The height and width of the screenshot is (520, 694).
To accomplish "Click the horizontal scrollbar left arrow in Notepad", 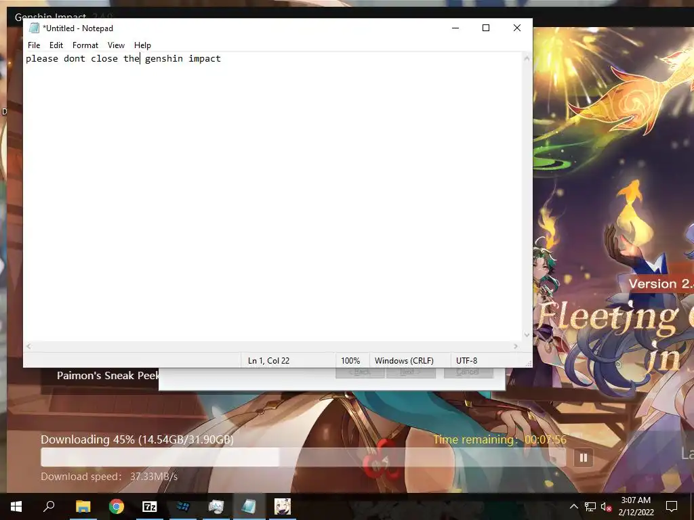I will coord(28,346).
